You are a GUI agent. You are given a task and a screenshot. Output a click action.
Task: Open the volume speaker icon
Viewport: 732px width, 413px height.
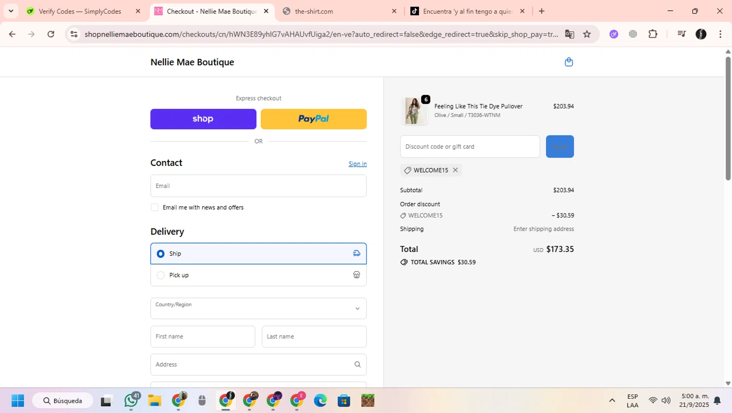[666, 401]
